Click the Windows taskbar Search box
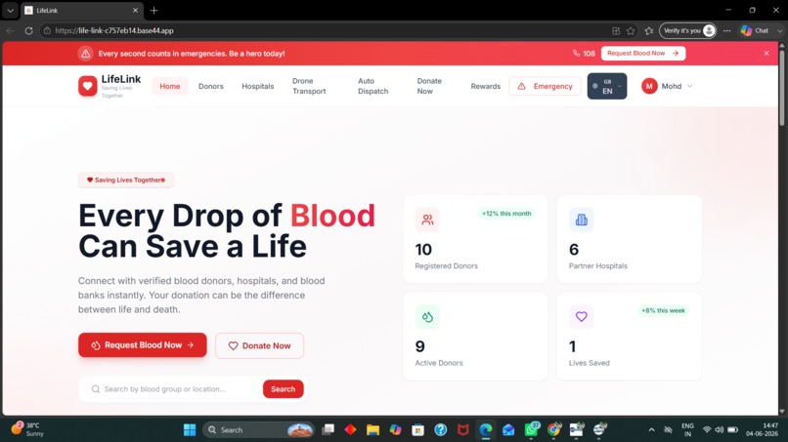This screenshot has height=442, width=788. pyautogui.click(x=258, y=430)
